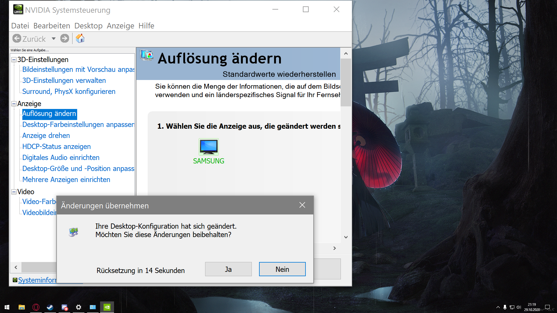Screen dimensions: 557x313
Task: Collapse the 3D-Einstellungen tree node
Action: [14, 60]
